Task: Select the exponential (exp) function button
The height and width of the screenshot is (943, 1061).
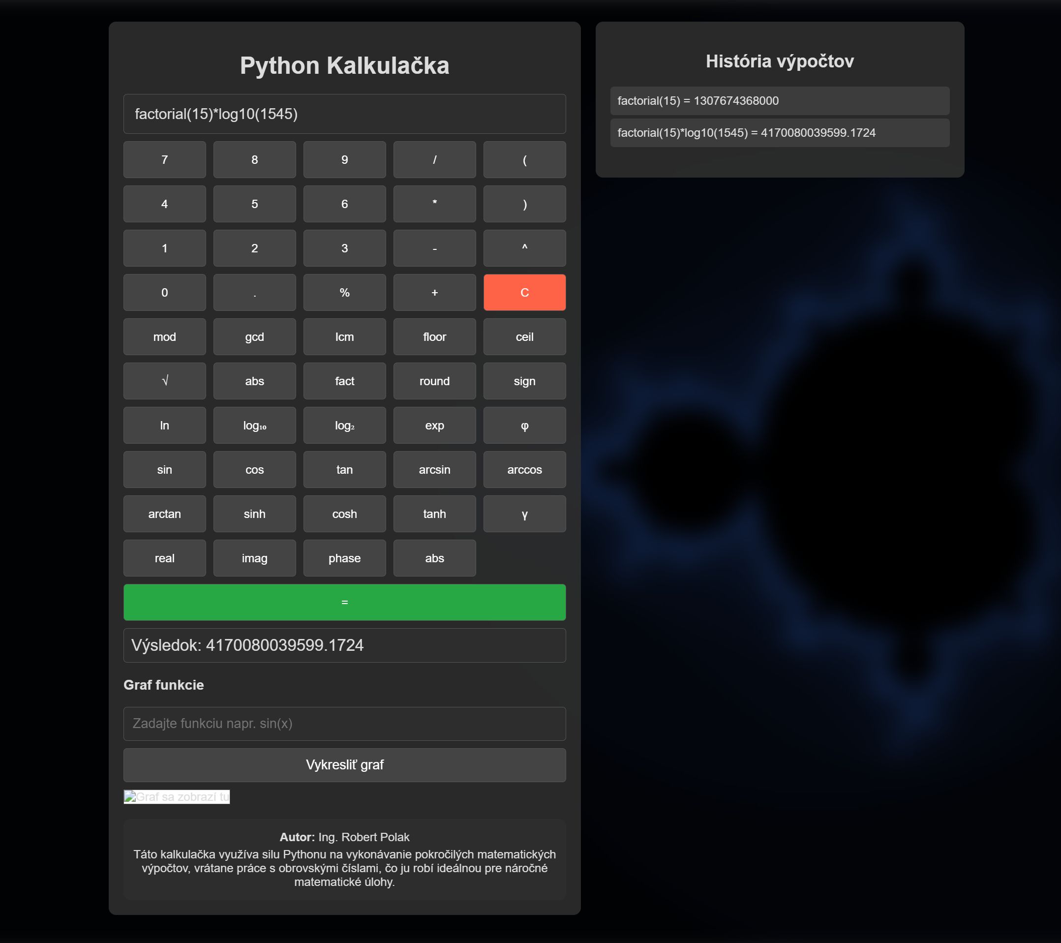Action: [434, 425]
